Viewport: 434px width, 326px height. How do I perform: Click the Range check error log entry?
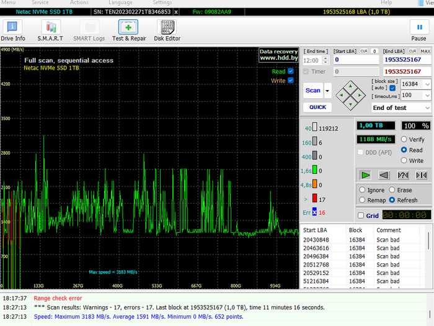tap(58, 298)
